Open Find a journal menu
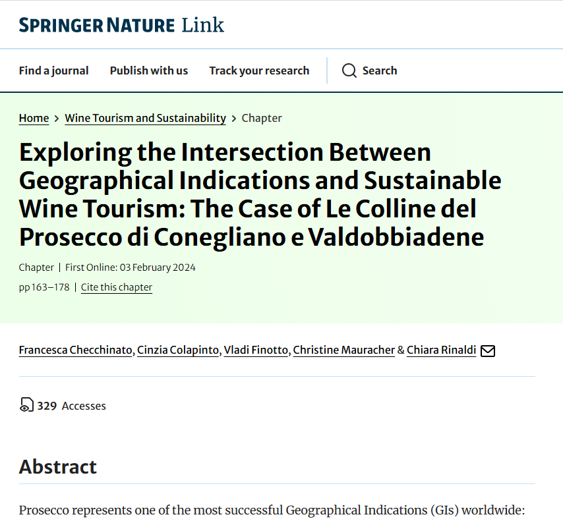 click(54, 70)
